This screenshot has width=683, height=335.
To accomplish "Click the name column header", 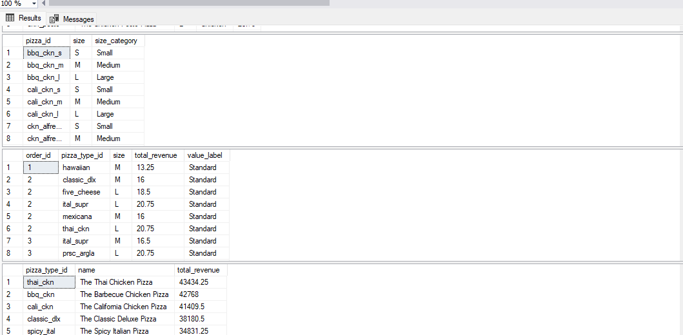I will click(124, 270).
